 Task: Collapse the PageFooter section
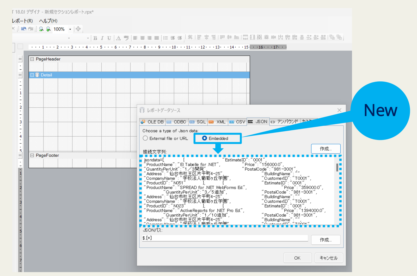(32, 155)
